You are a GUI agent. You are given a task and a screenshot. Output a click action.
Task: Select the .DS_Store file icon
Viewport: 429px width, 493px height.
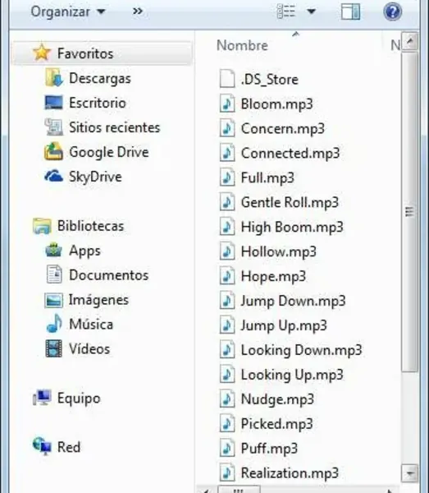[227, 79]
